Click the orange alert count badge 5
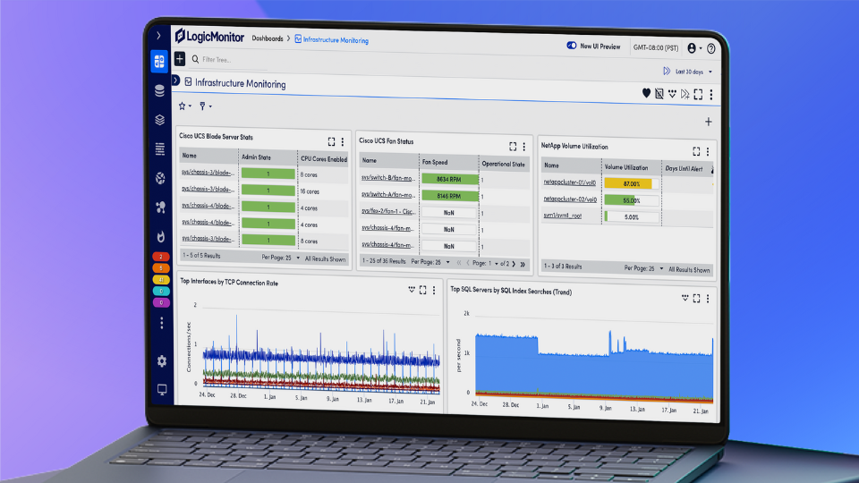859x483 pixels. click(160, 267)
